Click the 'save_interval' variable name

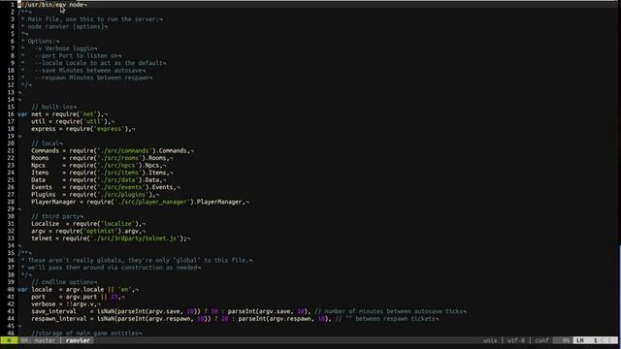[53, 311]
